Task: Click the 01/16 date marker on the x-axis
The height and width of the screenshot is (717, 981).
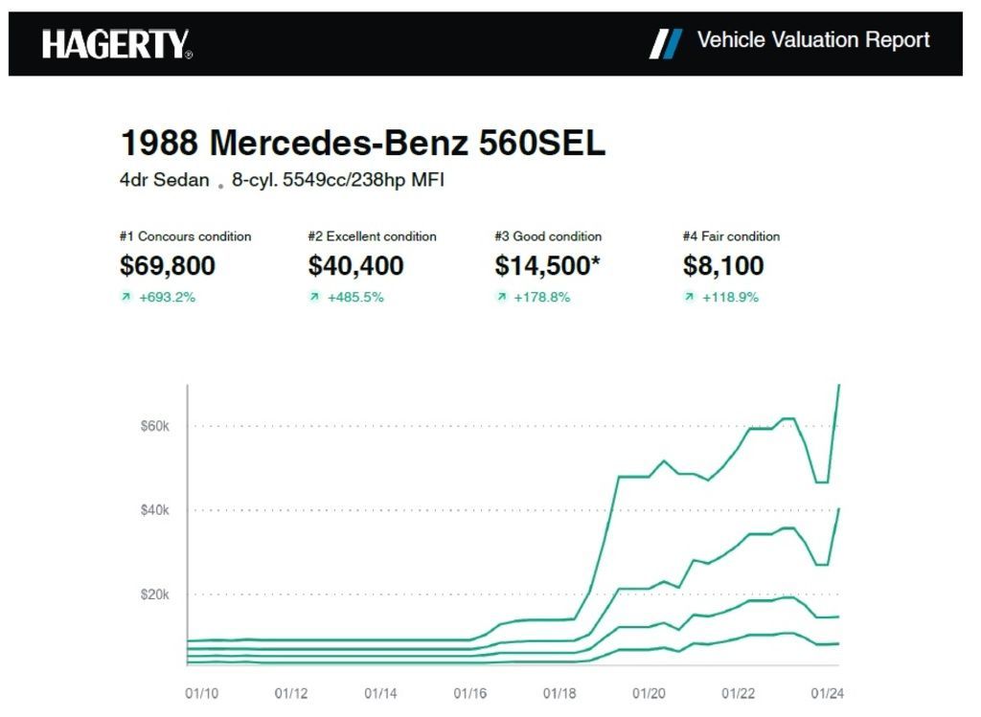Action: pyautogui.click(x=469, y=692)
